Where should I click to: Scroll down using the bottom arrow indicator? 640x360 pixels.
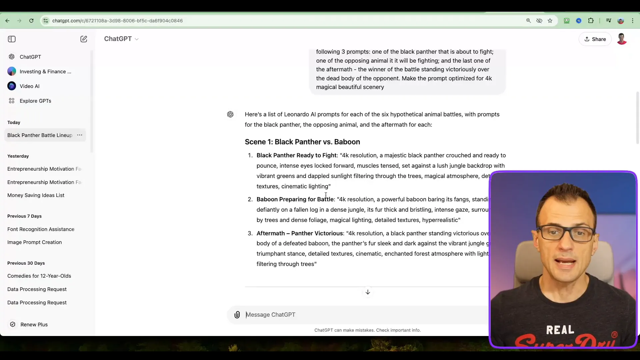point(367,292)
